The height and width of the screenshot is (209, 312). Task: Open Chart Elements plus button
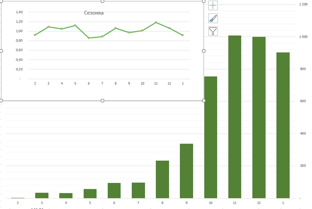[213, 5]
